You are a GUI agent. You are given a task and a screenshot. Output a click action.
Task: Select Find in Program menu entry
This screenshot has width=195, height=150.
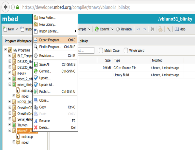point(55,47)
